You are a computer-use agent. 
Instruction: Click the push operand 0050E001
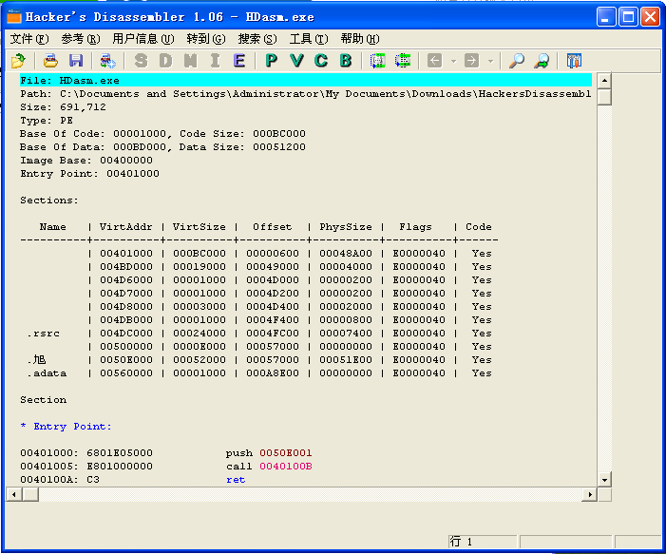(286, 453)
